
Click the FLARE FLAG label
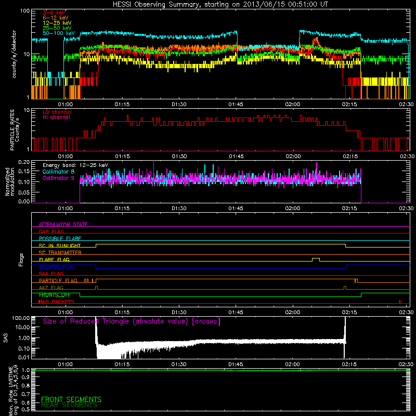[x=54, y=259]
